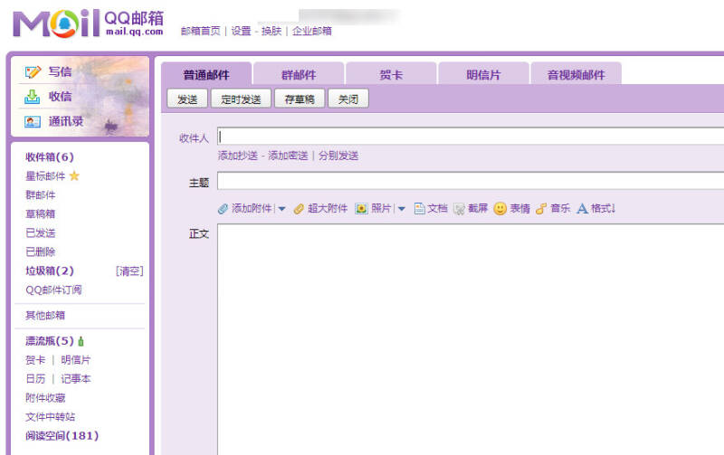This screenshot has width=724, height=455.
Task: Open the 已删除 deleted folder
Action: pyautogui.click(x=41, y=252)
